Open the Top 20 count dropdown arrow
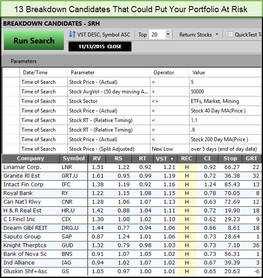Image resolution: width=263 pixels, height=278 pixels. click(x=168, y=34)
